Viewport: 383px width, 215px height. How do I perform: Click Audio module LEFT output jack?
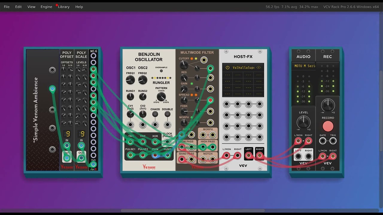tap(298, 156)
